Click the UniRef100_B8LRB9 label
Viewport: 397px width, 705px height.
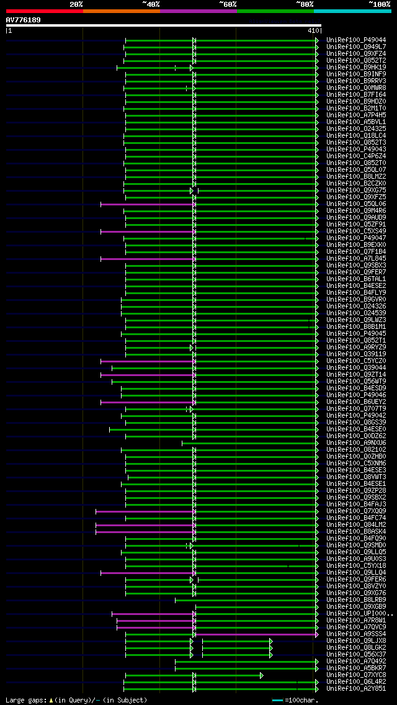pyautogui.click(x=356, y=599)
